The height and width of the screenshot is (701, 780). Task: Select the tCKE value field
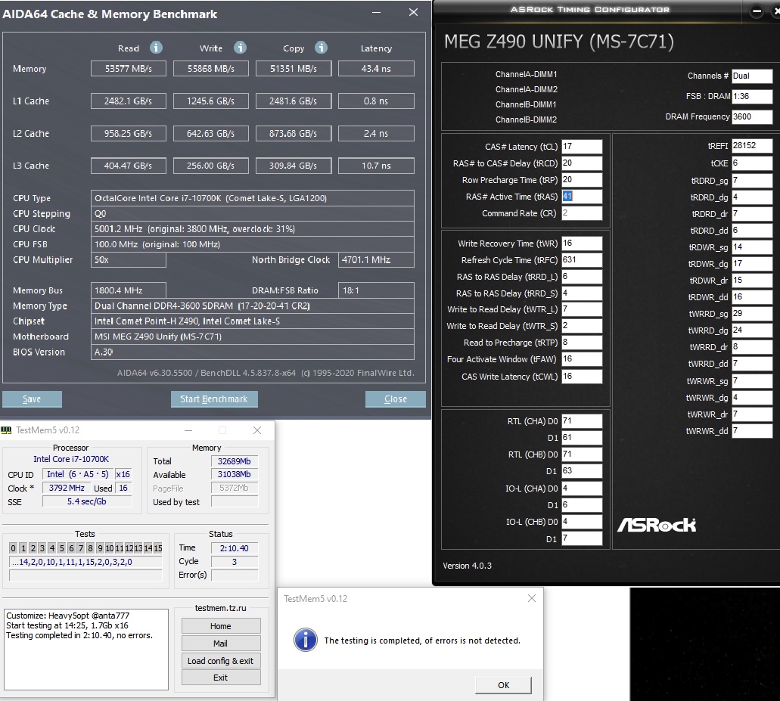pos(752,163)
